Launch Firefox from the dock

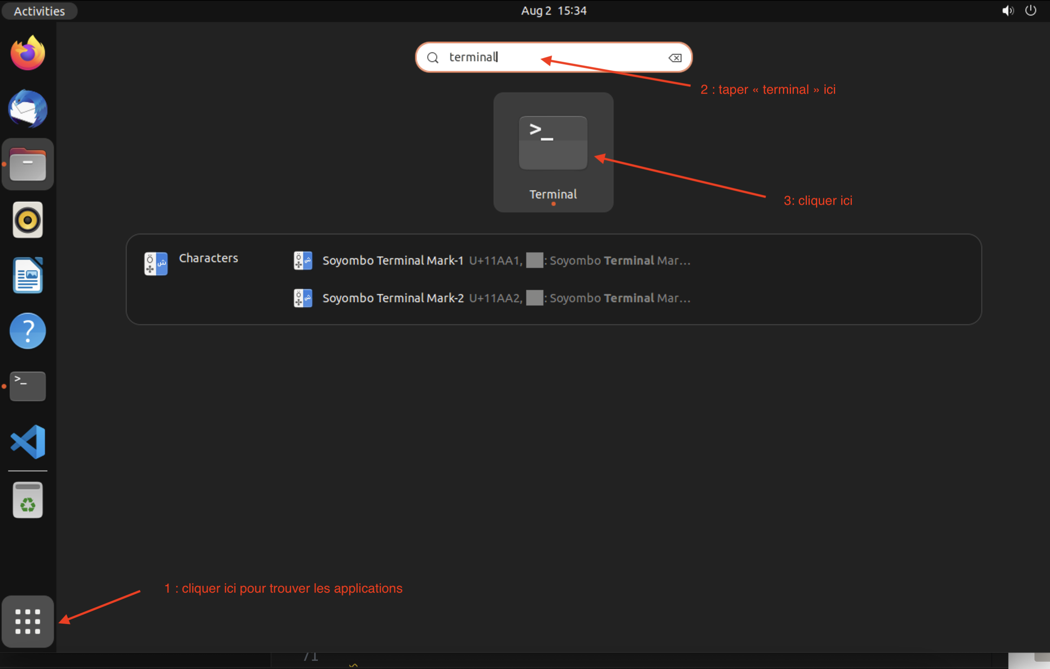tap(27, 52)
